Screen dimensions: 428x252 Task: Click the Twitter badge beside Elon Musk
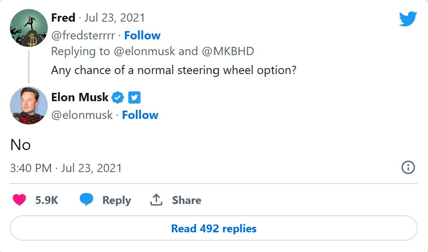(x=135, y=97)
